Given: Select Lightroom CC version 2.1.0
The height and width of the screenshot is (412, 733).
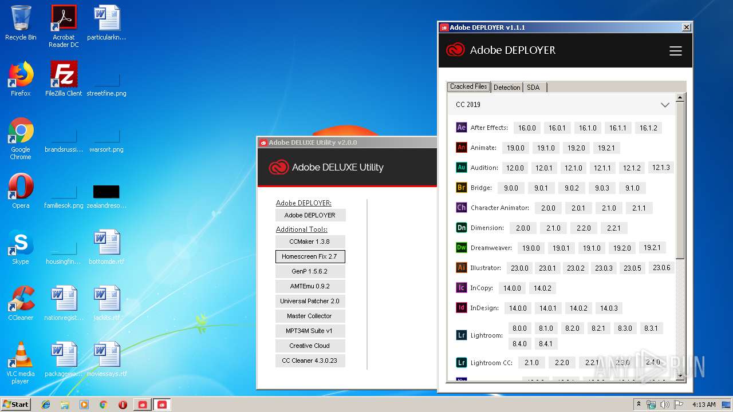Looking at the screenshot, I should click(531, 363).
